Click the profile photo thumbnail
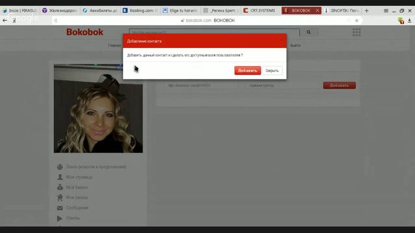The width and height of the screenshot is (415, 233). click(98, 108)
